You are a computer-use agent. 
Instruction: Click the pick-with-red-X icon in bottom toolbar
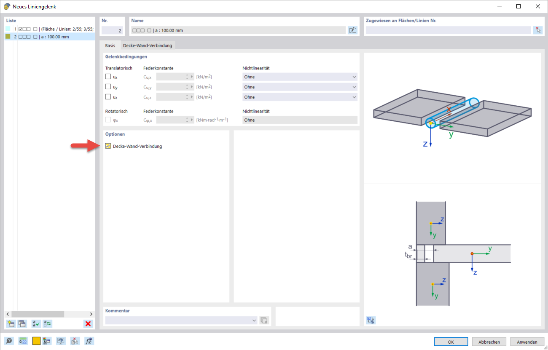tap(75, 341)
